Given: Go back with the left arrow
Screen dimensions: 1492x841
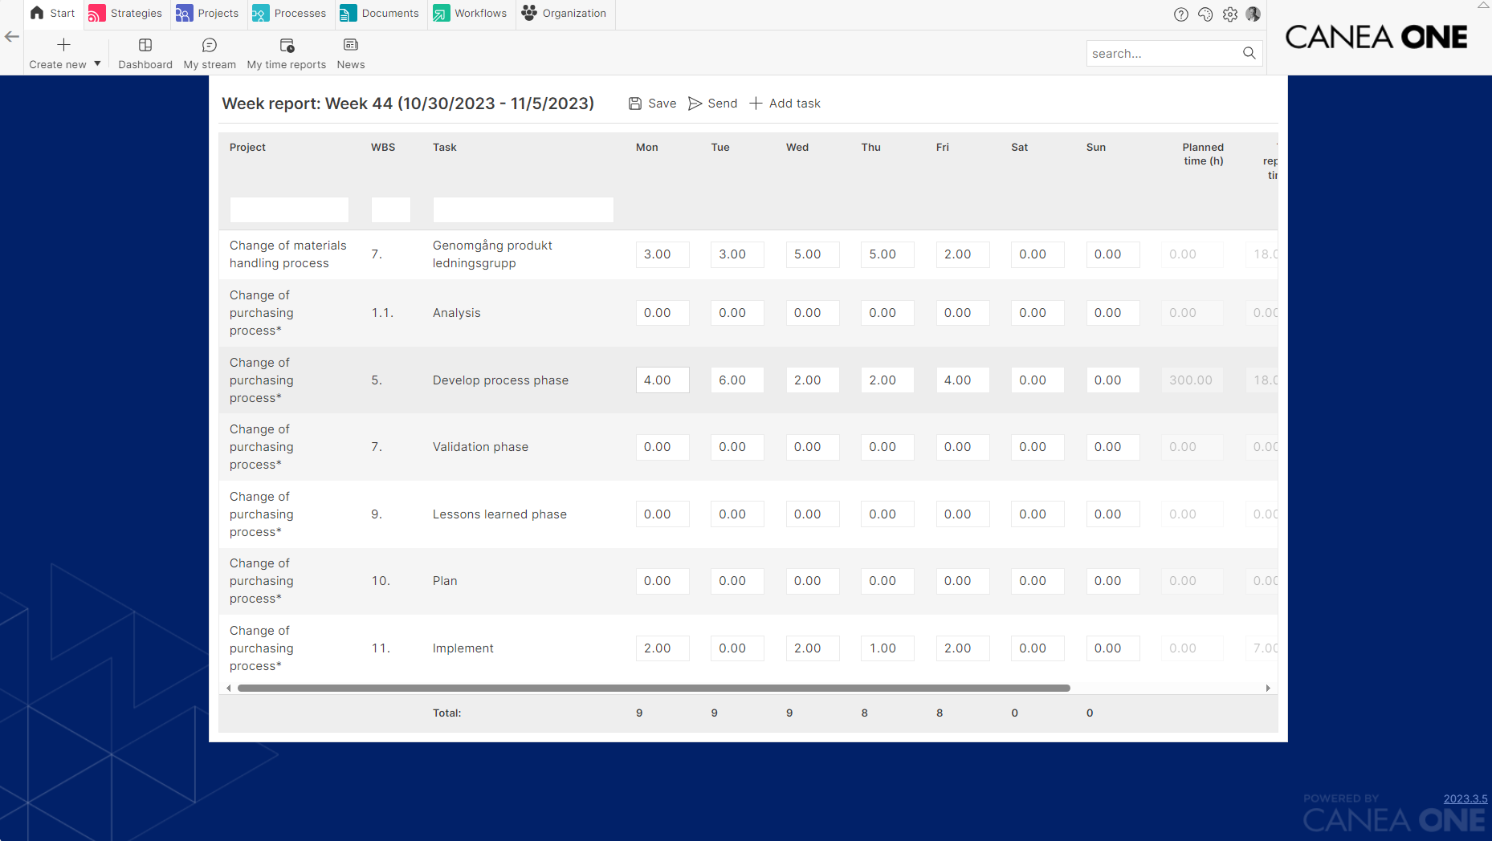Looking at the screenshot, I should click(11, 36).
